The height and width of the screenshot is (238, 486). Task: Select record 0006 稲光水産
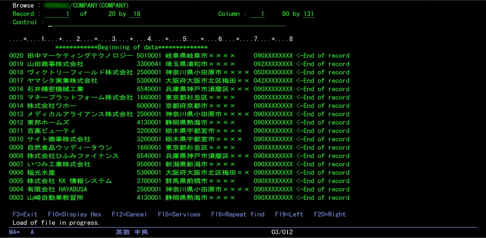tap(179, 172)
